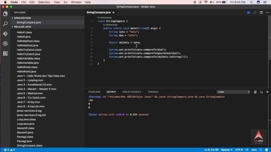This screenshot has height=152, width=271.
Task: Open the Selection menu
Action: pyautogui.click(x=44, y=2)
